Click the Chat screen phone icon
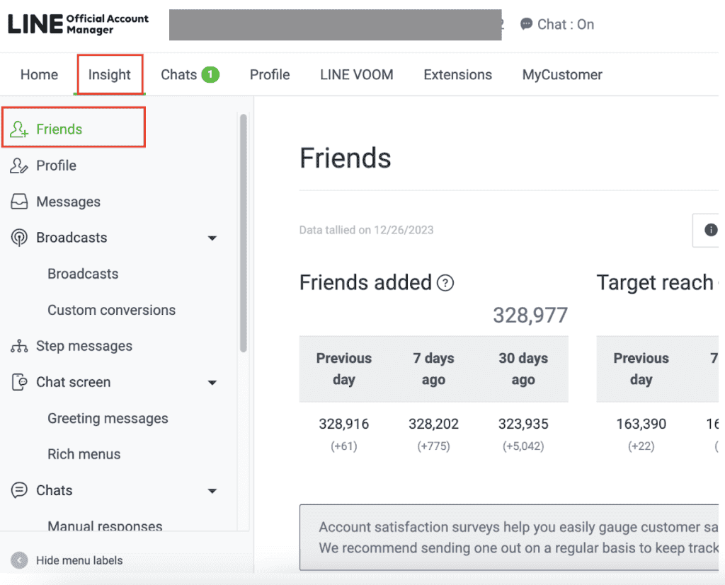This screenshot has width=725, height=585. click(x=19, y=382)
